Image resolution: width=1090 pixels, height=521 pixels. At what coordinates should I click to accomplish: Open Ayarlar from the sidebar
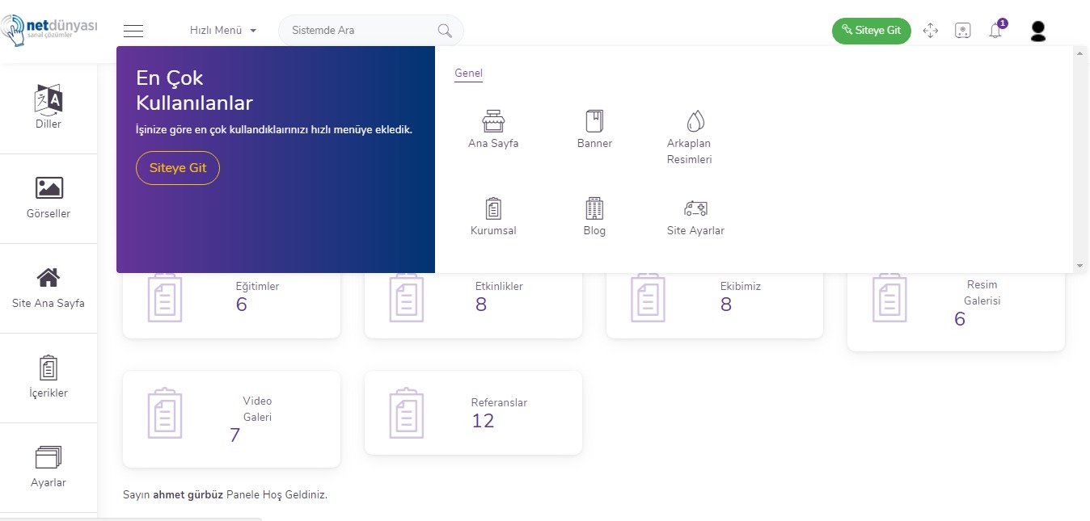click(x=49, y=467)
